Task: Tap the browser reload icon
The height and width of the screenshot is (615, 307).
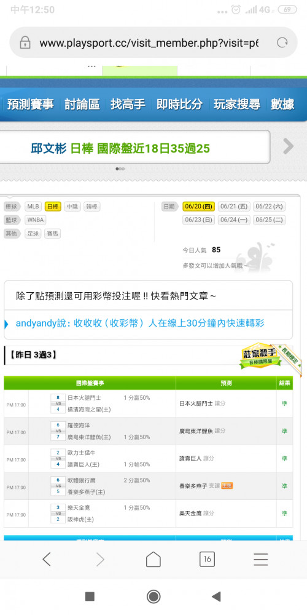Action: pos(282,43)
